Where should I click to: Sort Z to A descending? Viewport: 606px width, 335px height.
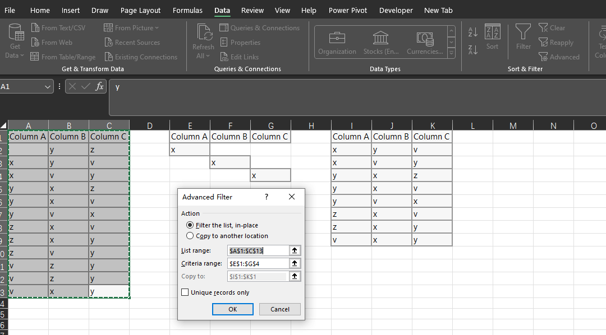(472, 49)
